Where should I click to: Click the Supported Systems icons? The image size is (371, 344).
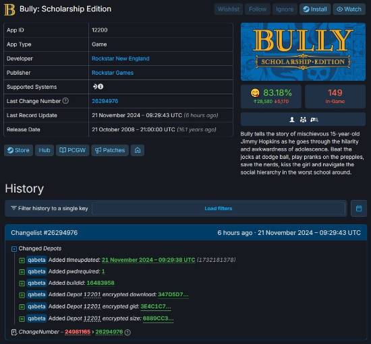98,87
